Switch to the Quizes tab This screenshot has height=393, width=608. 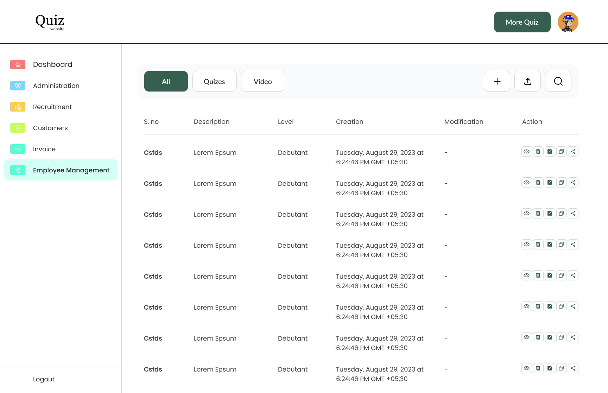tap(214, 81)
